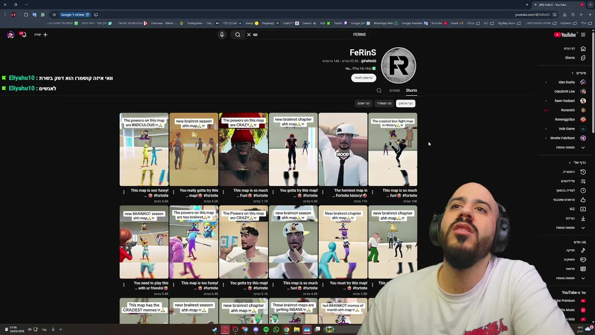Screen dimensions: 595x335
Task: Select the Popular sort chip
Action: pos(384,103)
